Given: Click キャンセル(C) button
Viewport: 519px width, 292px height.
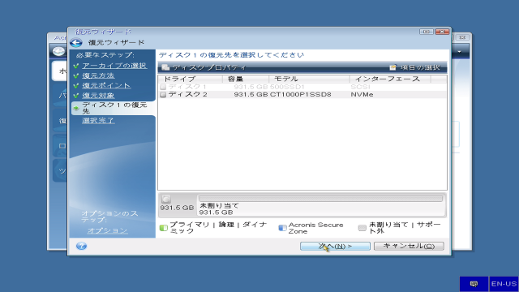Looking at the screenshot, I should [x=409, y=246].
